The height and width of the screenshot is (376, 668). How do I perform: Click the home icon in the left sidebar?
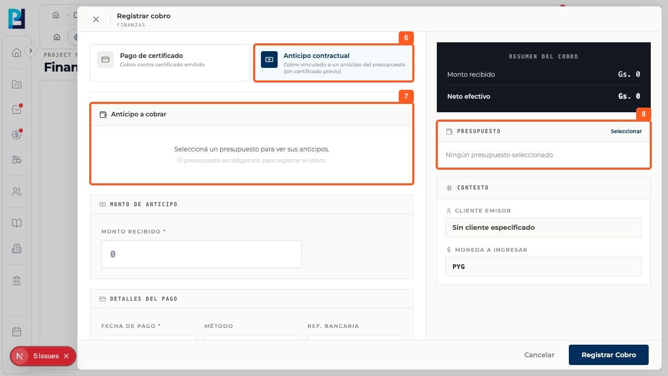click(17, 52)
